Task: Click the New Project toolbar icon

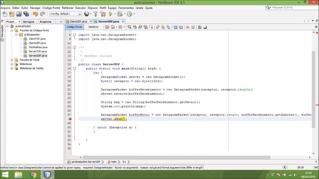Action: click(12, 14)
